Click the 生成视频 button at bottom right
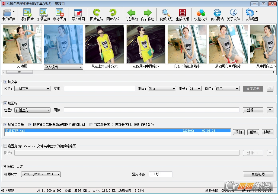Screen dimensions: 278x194 [x=258, y=174]
